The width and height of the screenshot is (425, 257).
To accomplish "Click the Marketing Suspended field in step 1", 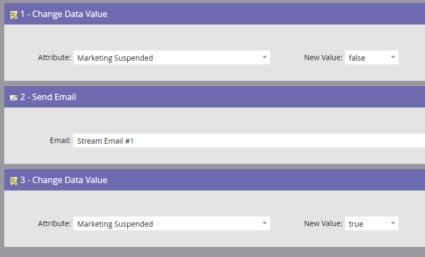I will [171, 57].
